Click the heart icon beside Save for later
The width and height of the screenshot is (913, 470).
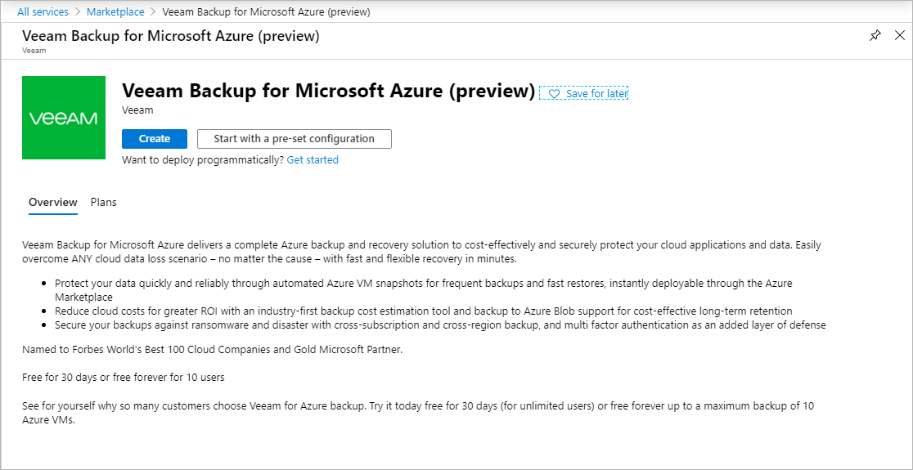click(x=554, y=94)
